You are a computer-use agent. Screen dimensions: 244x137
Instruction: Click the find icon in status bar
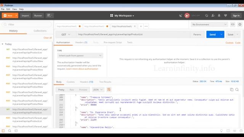point(10,131)
